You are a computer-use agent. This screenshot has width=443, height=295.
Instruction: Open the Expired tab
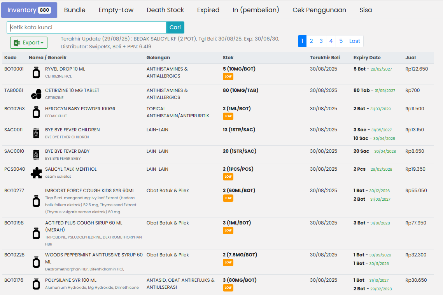(x=208, y=10)
